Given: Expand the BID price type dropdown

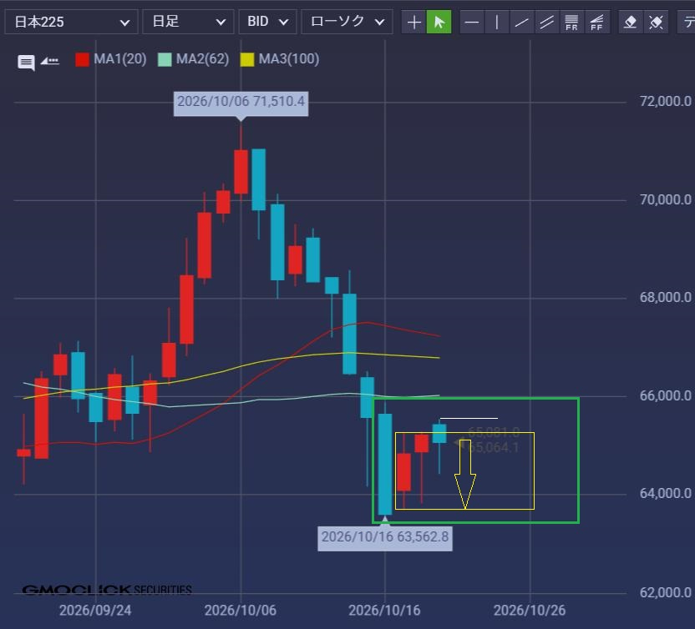Looking at the screenshot, I should click(267, 22).
